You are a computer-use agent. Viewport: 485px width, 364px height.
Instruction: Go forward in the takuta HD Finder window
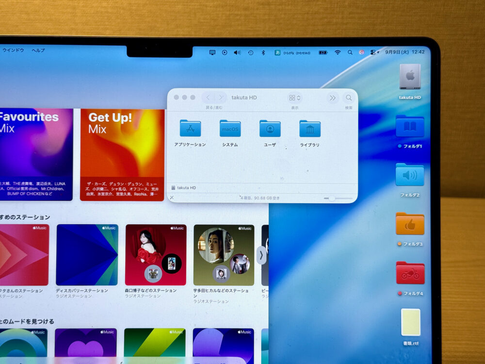pos(221,98)
